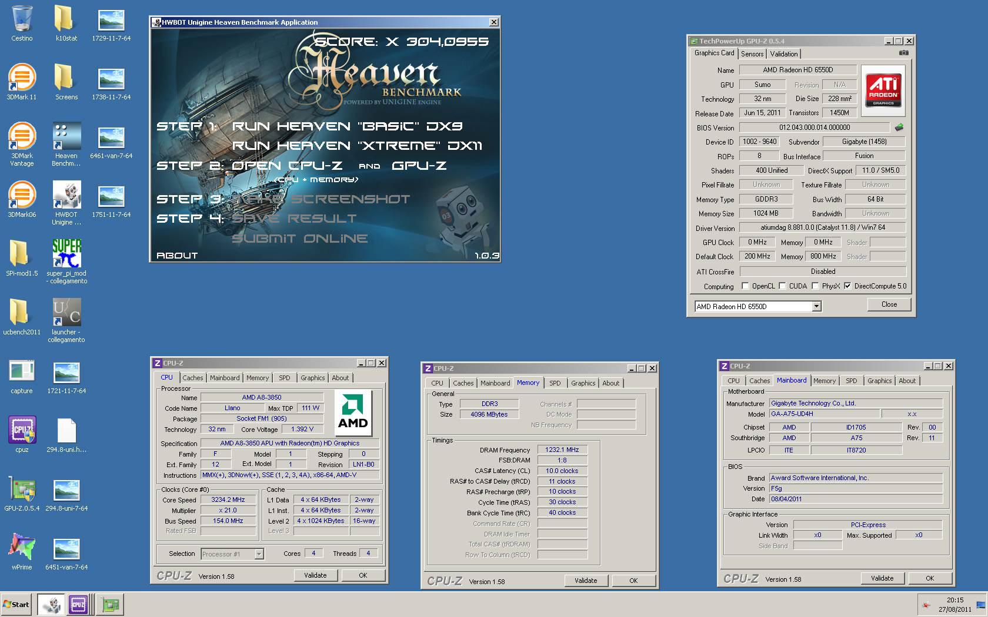The image size is (988, 617).
Task: Click the mainboard model GA-A75-UD4H field
Action: tap(825, 414)
